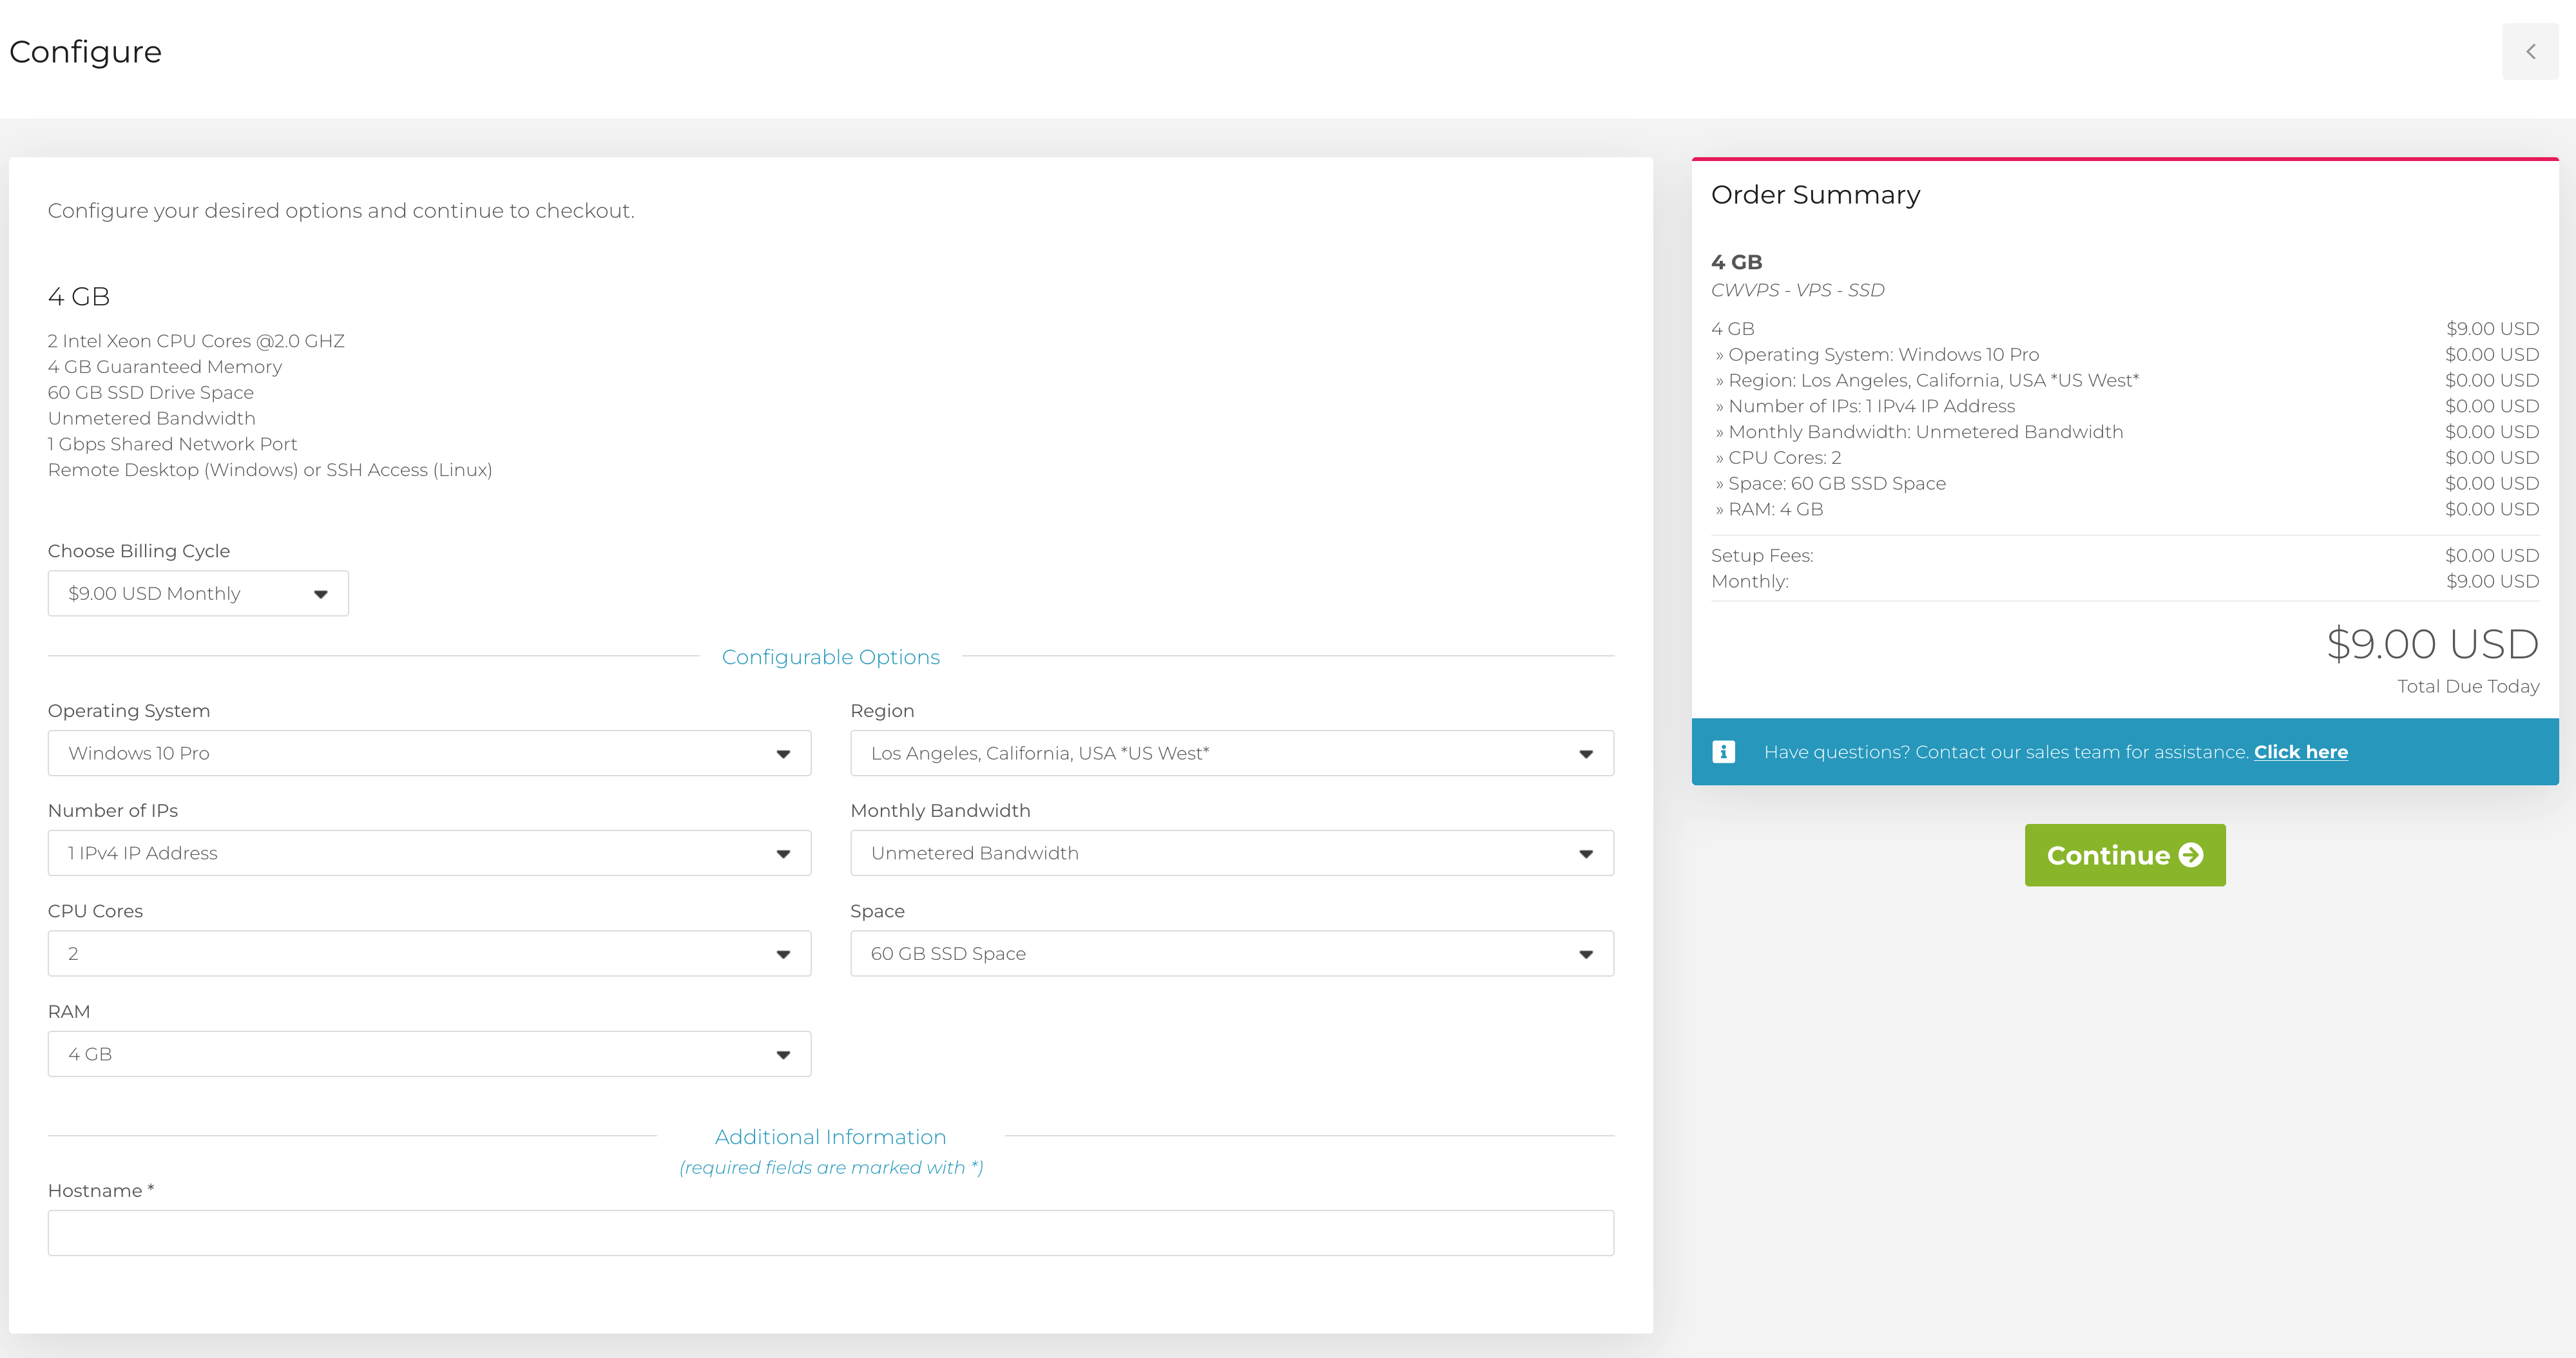Click the info icon in blue banner
Viewport: 2576px width, 1358px height.
[x=1723, y=752]
